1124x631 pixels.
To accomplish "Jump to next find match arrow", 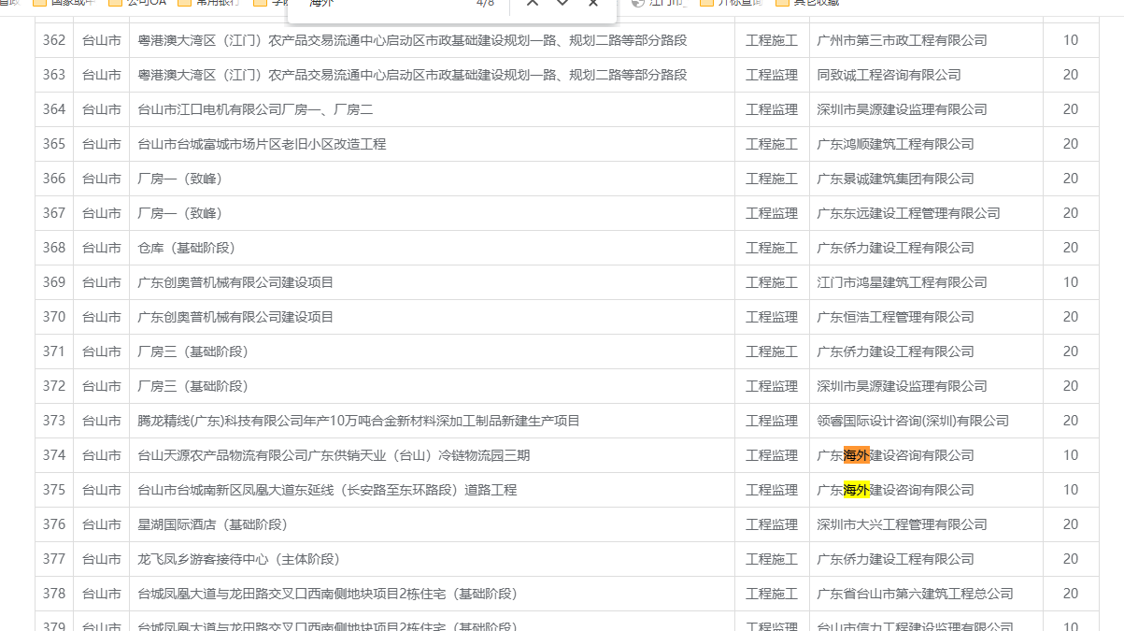I will pos(562,3).
